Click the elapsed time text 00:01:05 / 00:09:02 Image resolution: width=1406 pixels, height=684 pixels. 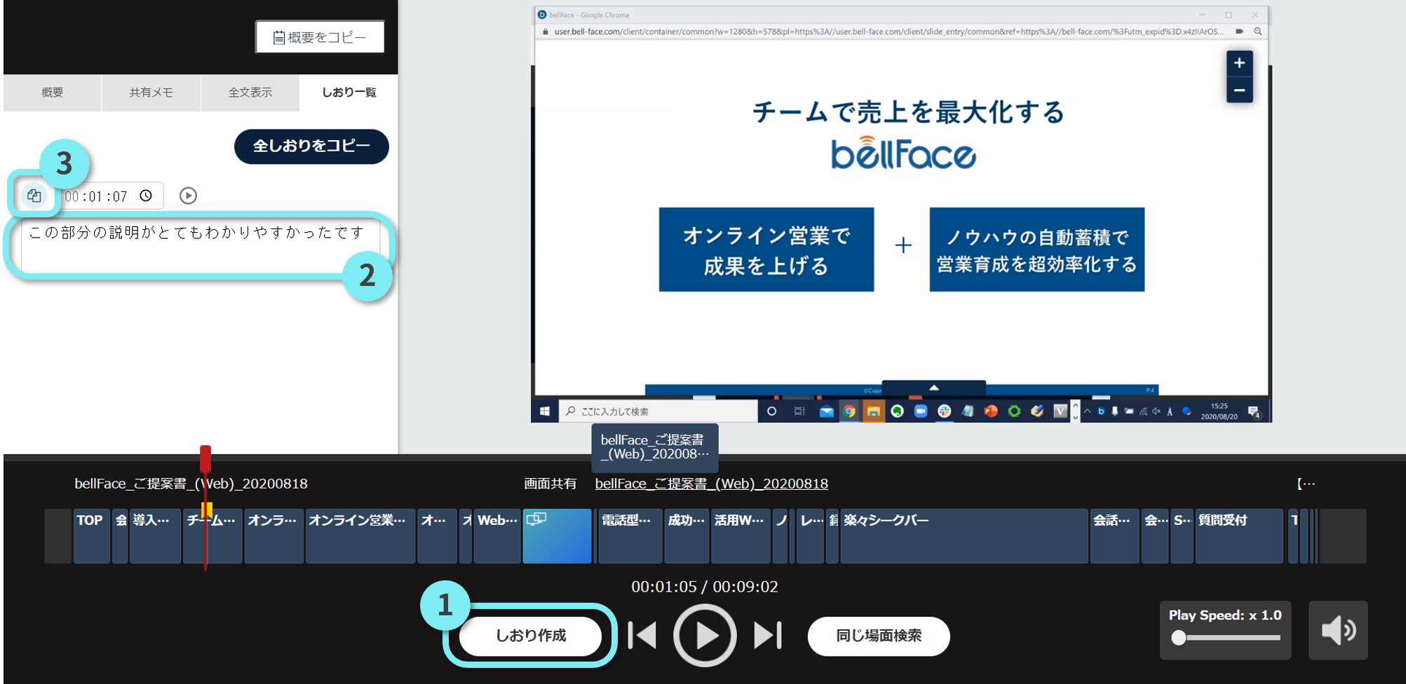[705, 587]
